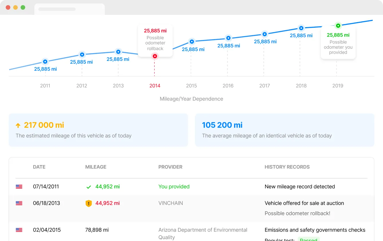Click the green checkmark next to 44,952 mi
The width and height of the screenshot is (383, 241).
89,187
